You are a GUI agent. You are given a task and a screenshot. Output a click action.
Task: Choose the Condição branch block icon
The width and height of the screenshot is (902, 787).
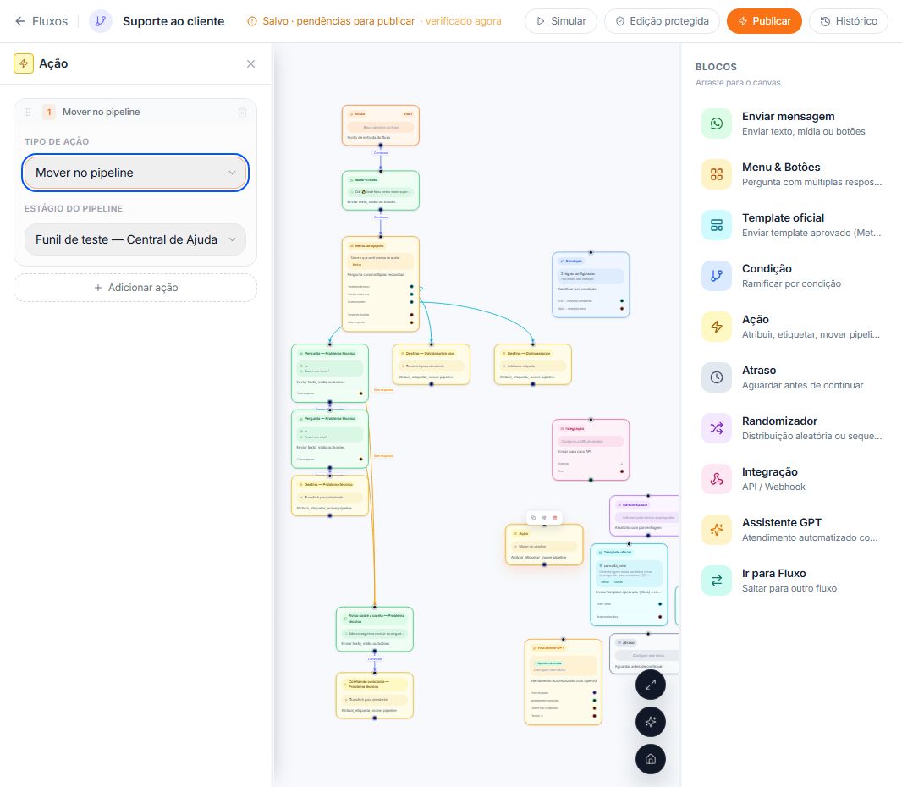[x=716, y=276]
